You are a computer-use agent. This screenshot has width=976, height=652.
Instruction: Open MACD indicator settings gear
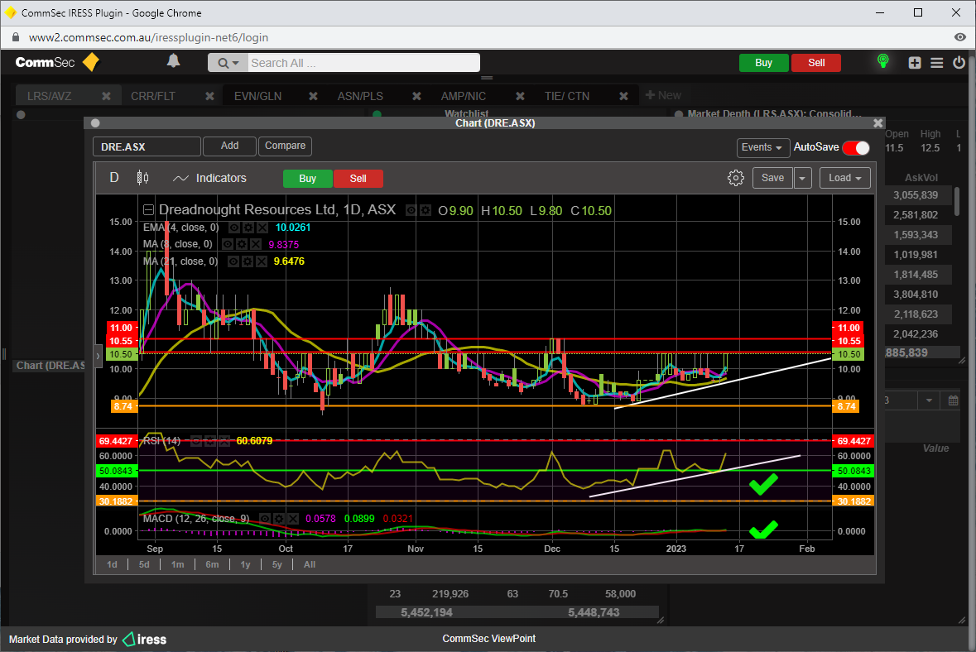coord(279,519)
